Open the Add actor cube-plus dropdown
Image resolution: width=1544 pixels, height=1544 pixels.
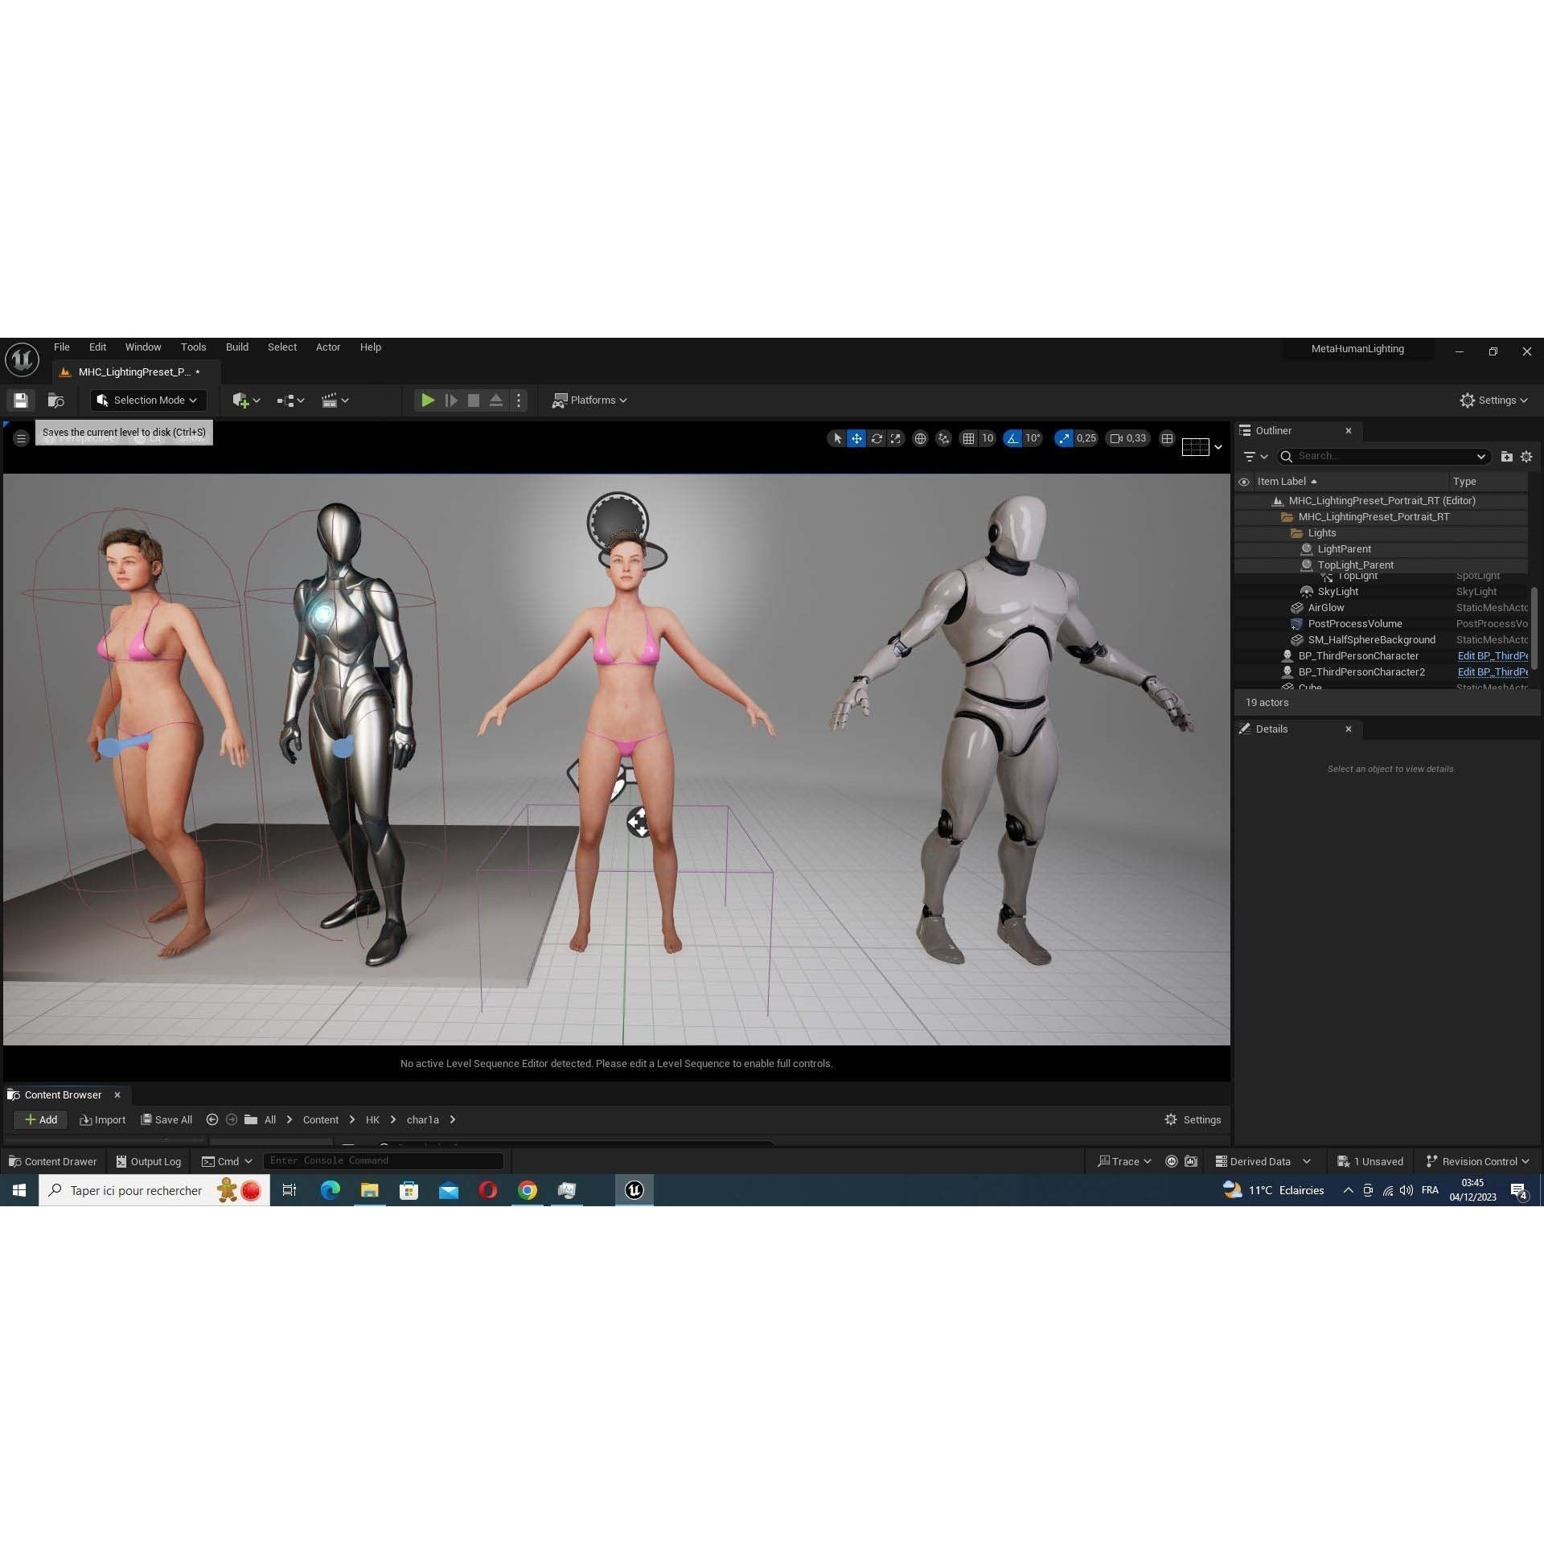click(245, 400)
